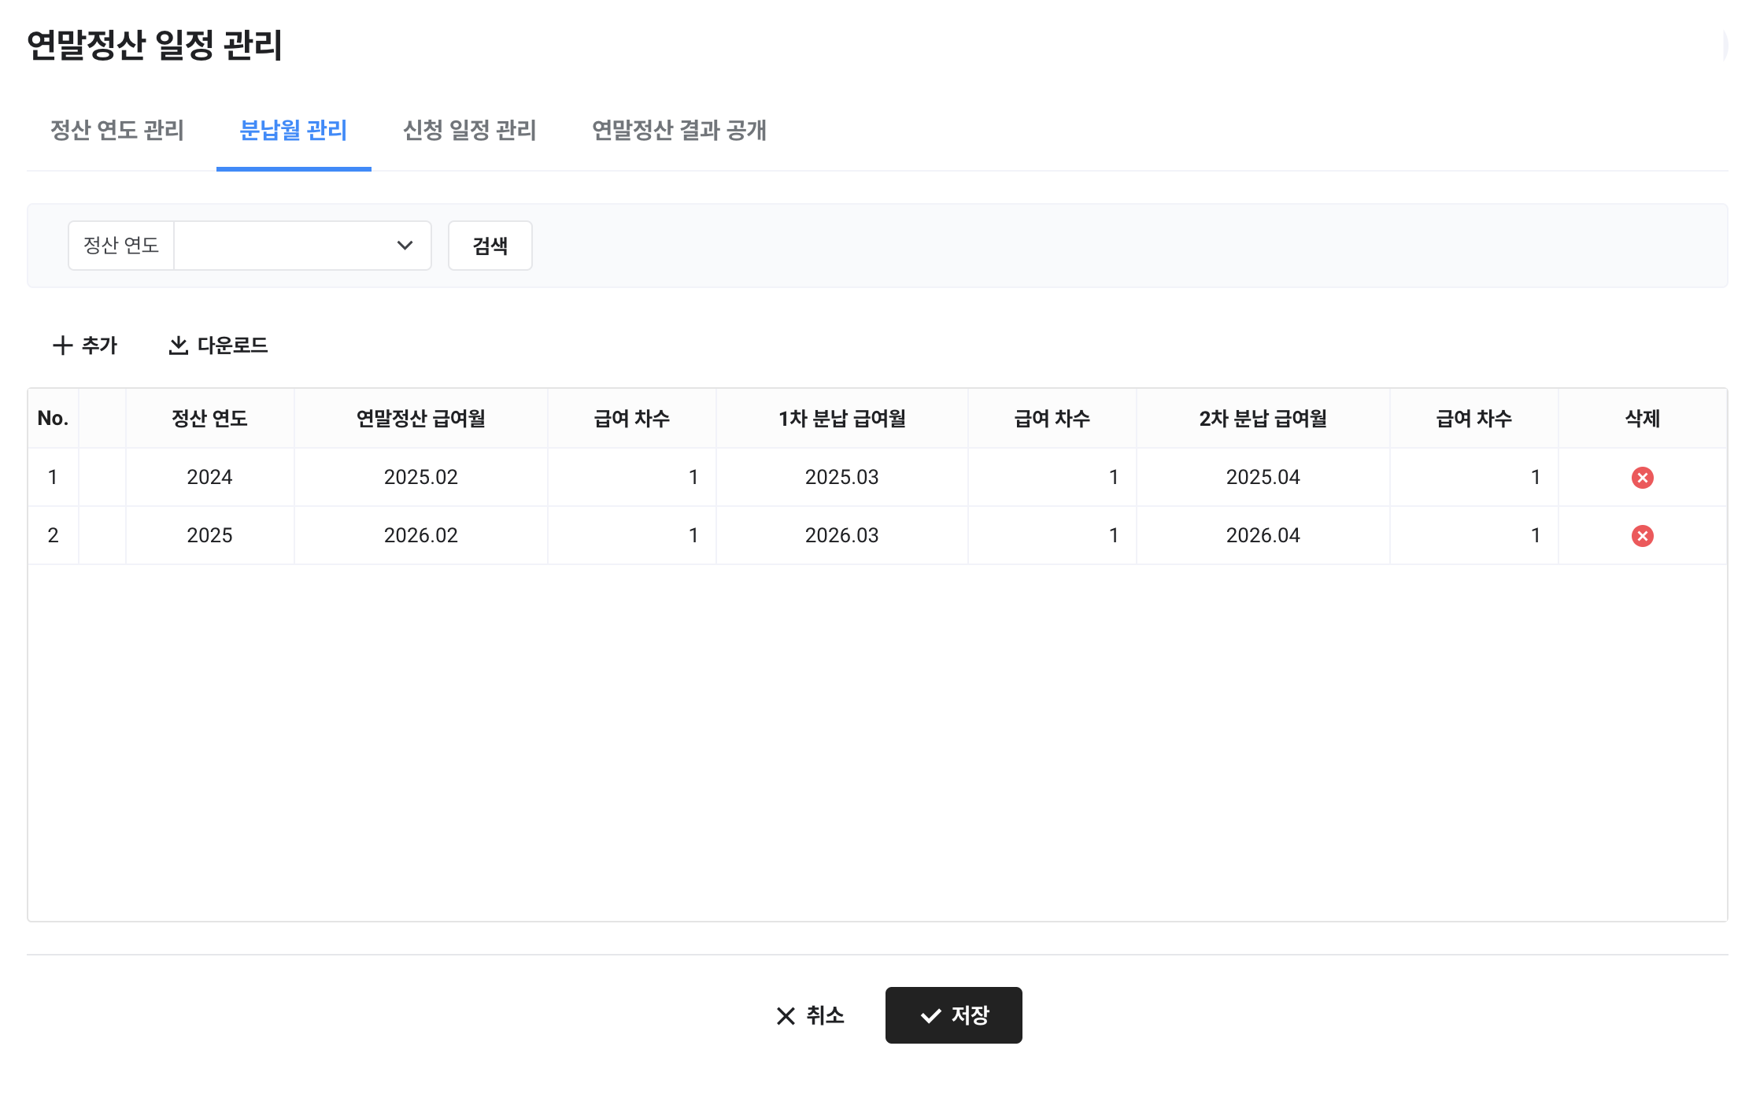Screen dimensions: 1760x1094
Task: Click the checkmark on 저장 button
Action: tap(930, 1016)
